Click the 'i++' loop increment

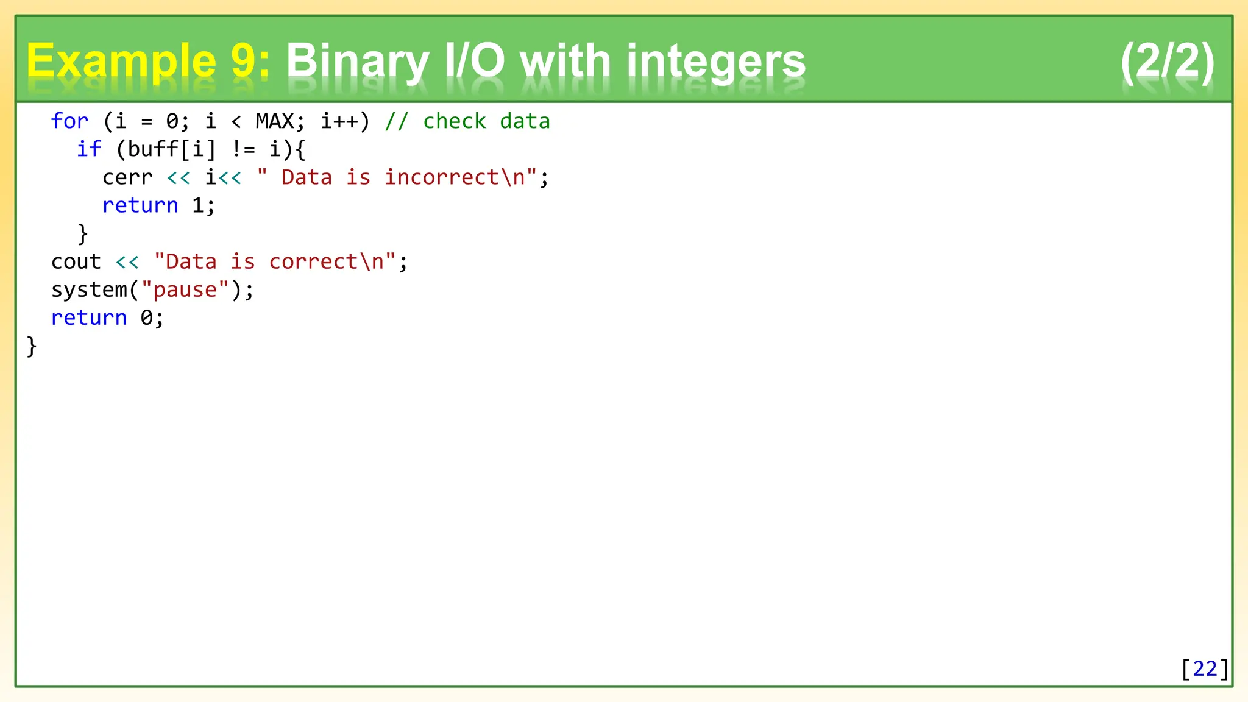(x=339, y=121)
